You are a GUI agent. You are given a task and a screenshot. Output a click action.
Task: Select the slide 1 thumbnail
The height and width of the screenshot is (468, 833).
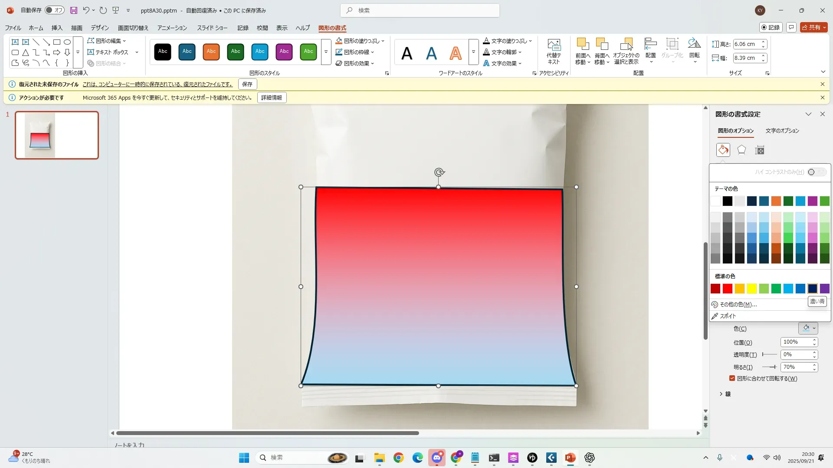(57, 135)
